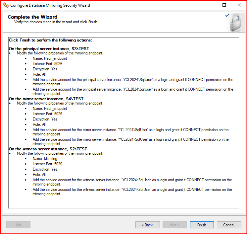Click the principal server instance S3\TEST heading
The height and width of the screenshot is (234, 247).
click(x=48, y=49)
